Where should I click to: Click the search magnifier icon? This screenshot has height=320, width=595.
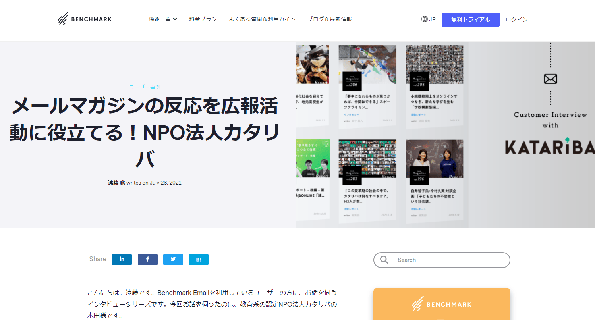[384, 260]
